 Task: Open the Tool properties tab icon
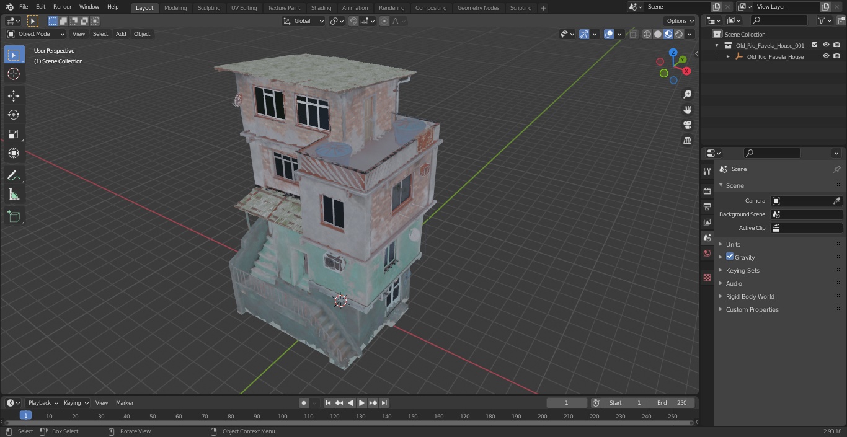pos(707,172)
